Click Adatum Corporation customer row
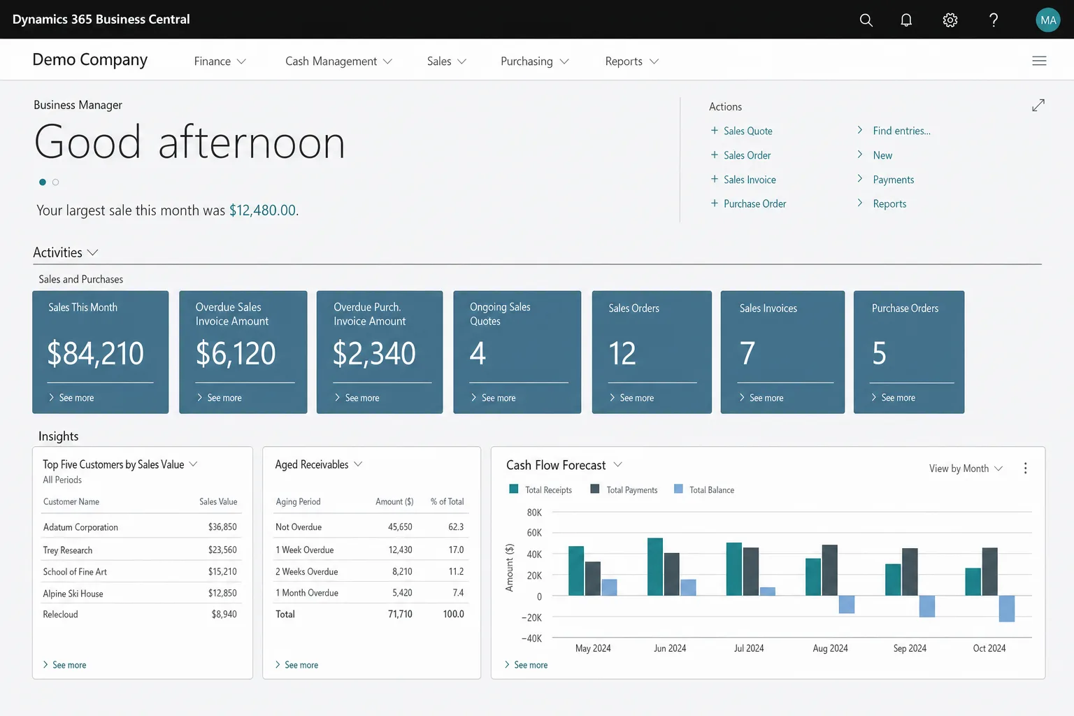This screenshot has width=1074, height=716. (x=142, y=527)
